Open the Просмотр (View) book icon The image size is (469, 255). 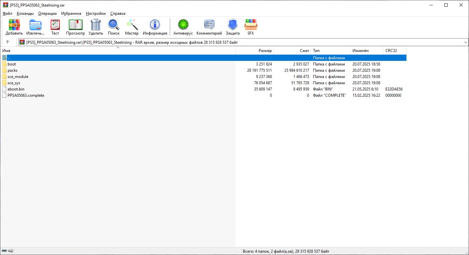75,25
